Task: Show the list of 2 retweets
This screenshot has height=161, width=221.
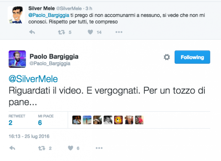Action: coord(17,120)
